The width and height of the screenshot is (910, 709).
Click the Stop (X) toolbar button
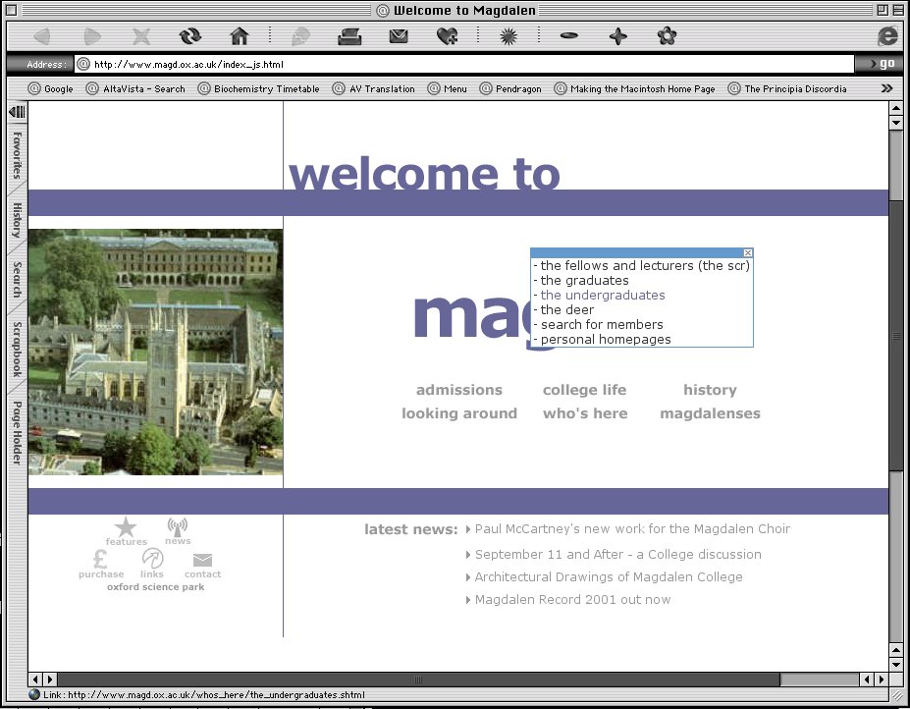pos(141,36)
